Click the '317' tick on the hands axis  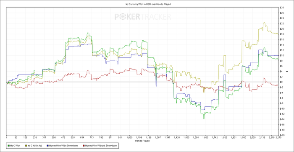tap(44, 137)
